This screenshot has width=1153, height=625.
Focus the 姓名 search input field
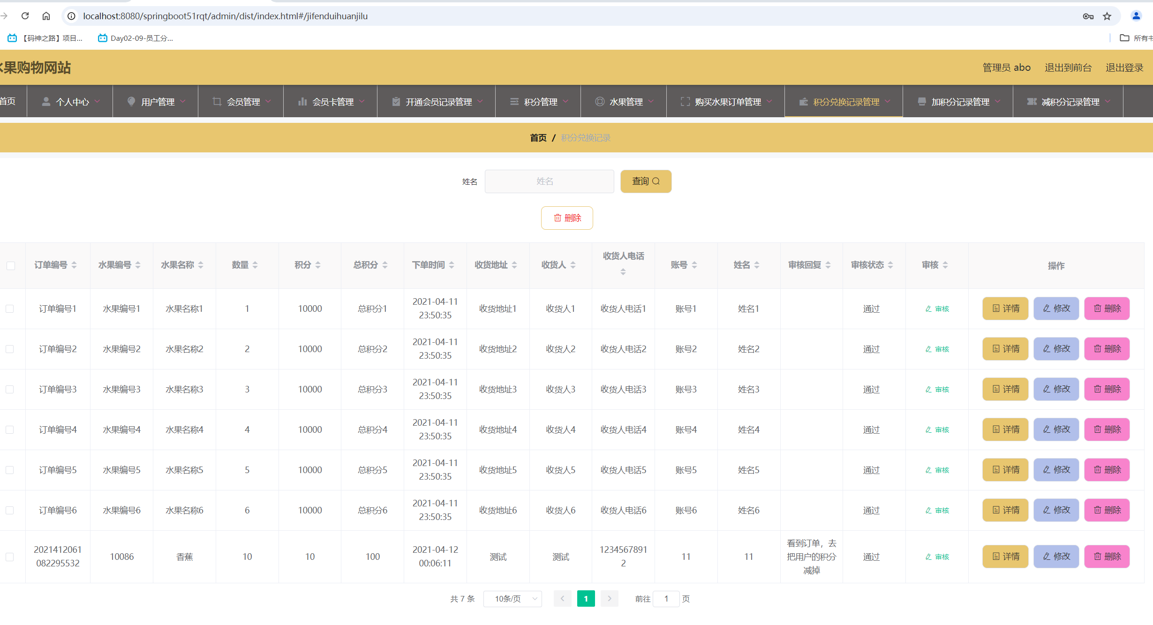pyautogui.click(x=549, y=181)
